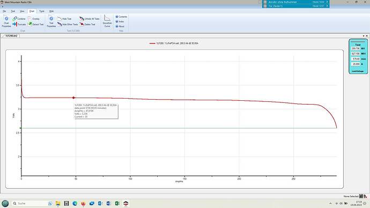Click the Volts axis label
This screenshot has height=208, width=370.
[13, 116]
